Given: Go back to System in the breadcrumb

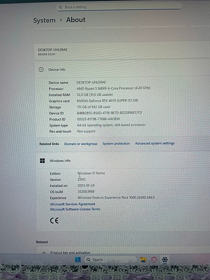Looking at the screenshot, I should coord(44,20).
